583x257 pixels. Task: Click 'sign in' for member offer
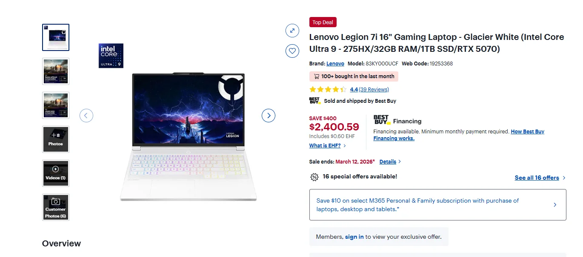click(354, 237)
